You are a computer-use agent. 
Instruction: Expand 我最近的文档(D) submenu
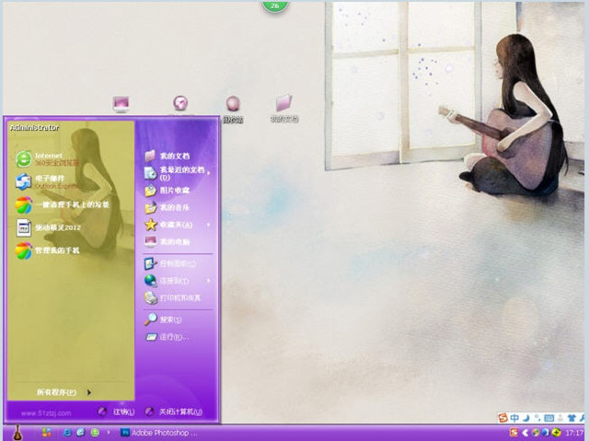tap(177, 173)
